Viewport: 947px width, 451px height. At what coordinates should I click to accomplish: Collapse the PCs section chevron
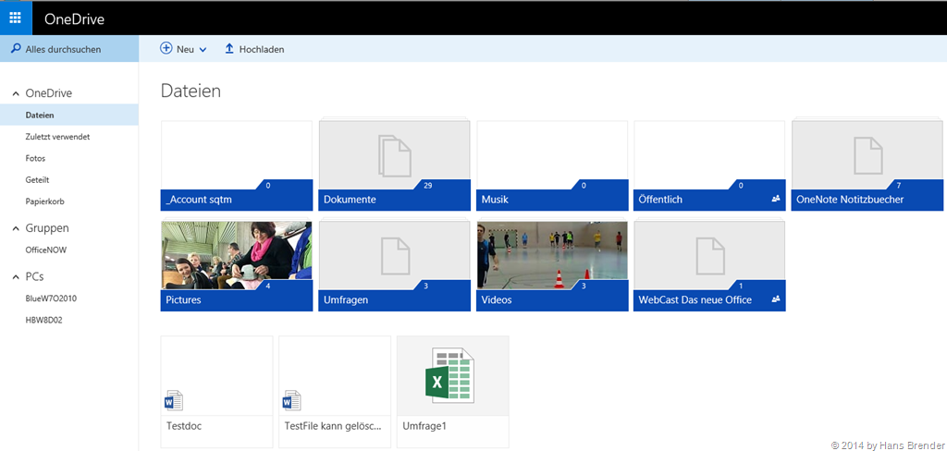16,277
